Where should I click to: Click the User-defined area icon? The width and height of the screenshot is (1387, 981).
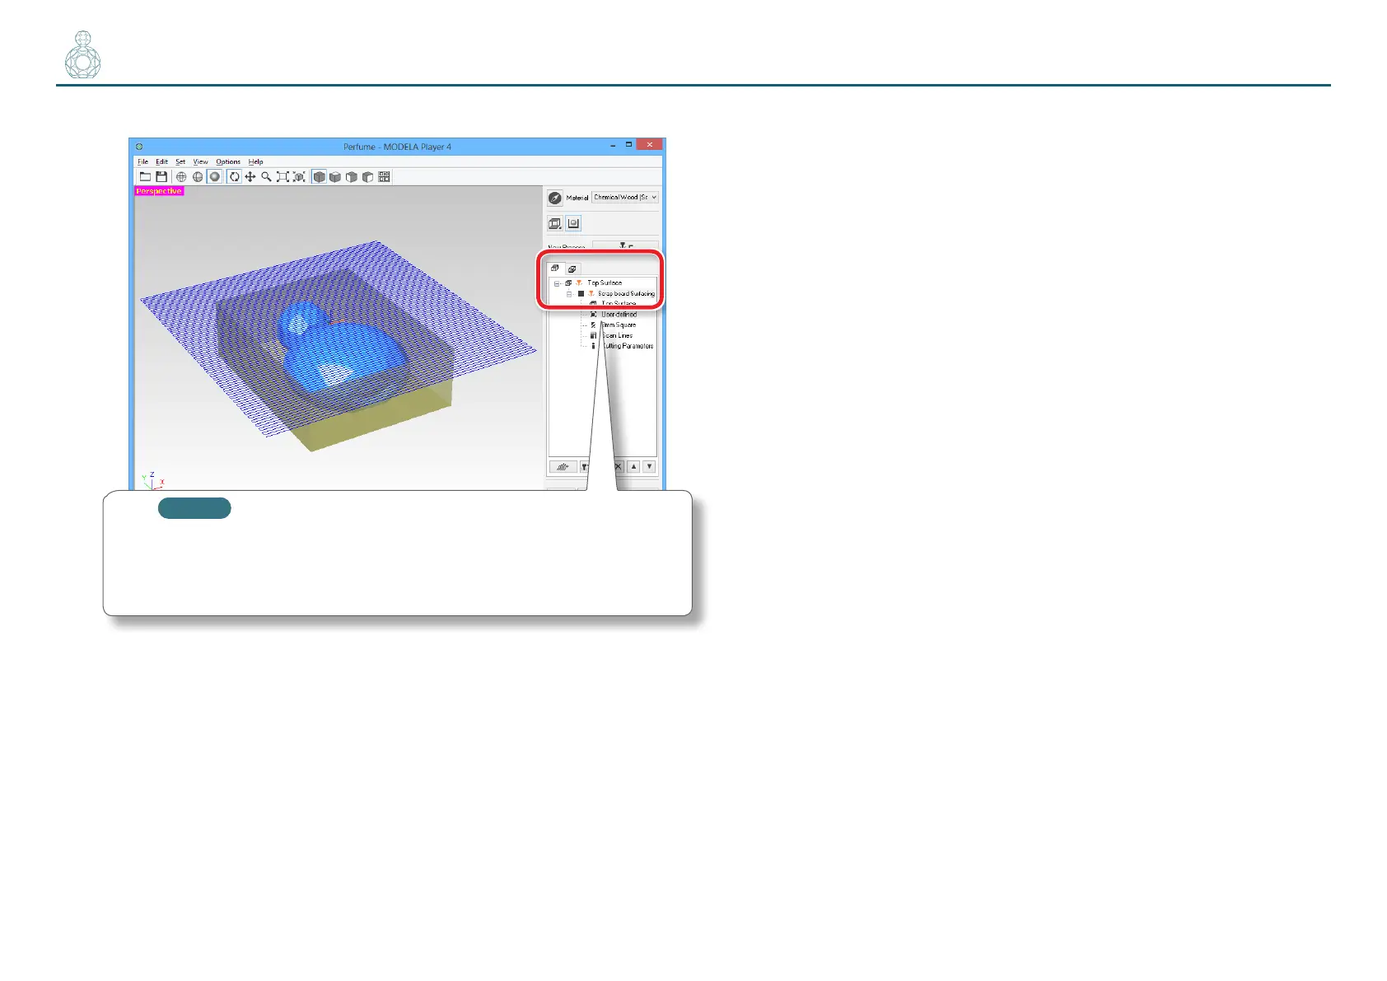click(593, 315)
